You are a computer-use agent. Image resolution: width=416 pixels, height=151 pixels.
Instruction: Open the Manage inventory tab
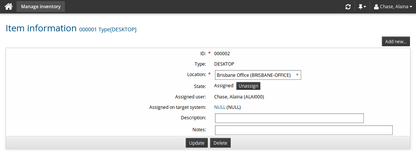coord(41,6)
